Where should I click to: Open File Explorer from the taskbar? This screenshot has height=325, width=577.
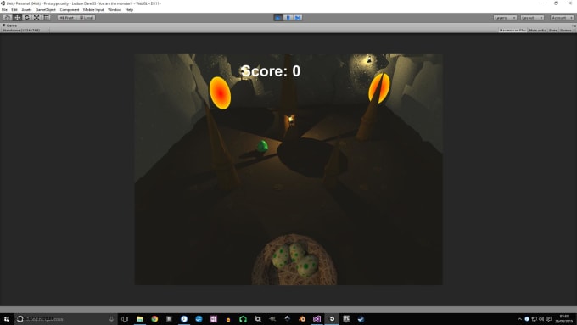click(140, 319)
